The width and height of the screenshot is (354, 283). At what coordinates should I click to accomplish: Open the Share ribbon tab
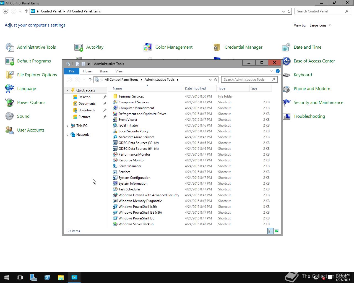pyautogui.click(x=103, y=71)
